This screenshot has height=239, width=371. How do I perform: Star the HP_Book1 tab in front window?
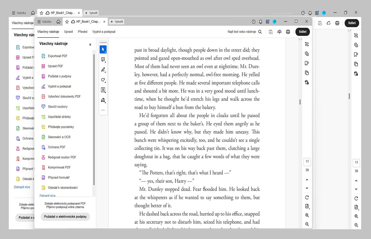coord(67,22)
